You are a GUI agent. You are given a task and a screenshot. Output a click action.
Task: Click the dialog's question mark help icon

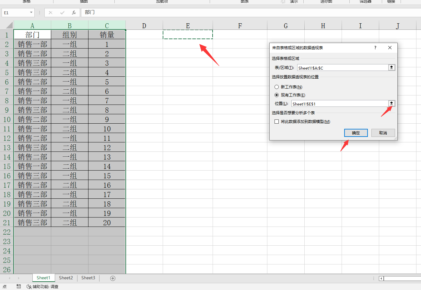(375, 48)
